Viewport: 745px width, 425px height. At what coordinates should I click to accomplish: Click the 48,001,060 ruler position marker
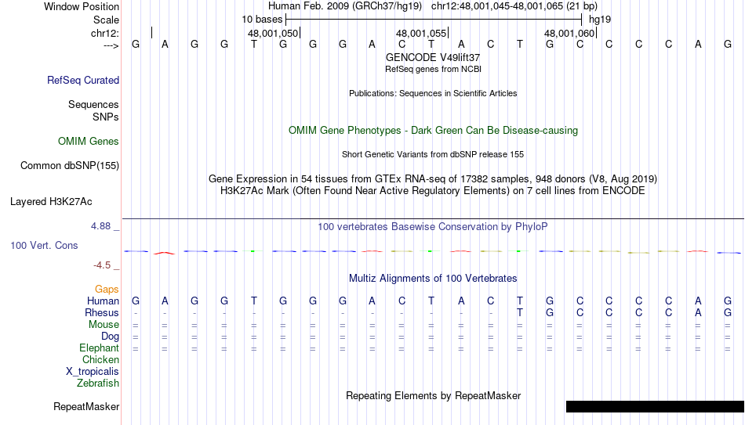point(570,33)
